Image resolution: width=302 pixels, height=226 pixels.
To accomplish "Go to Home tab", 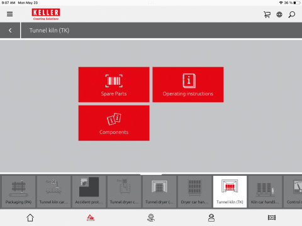I will click(30, 218).
